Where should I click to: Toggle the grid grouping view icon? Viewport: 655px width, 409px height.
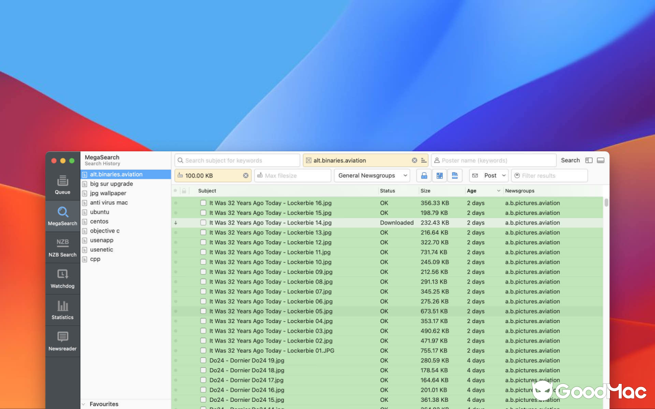[439, 175]
